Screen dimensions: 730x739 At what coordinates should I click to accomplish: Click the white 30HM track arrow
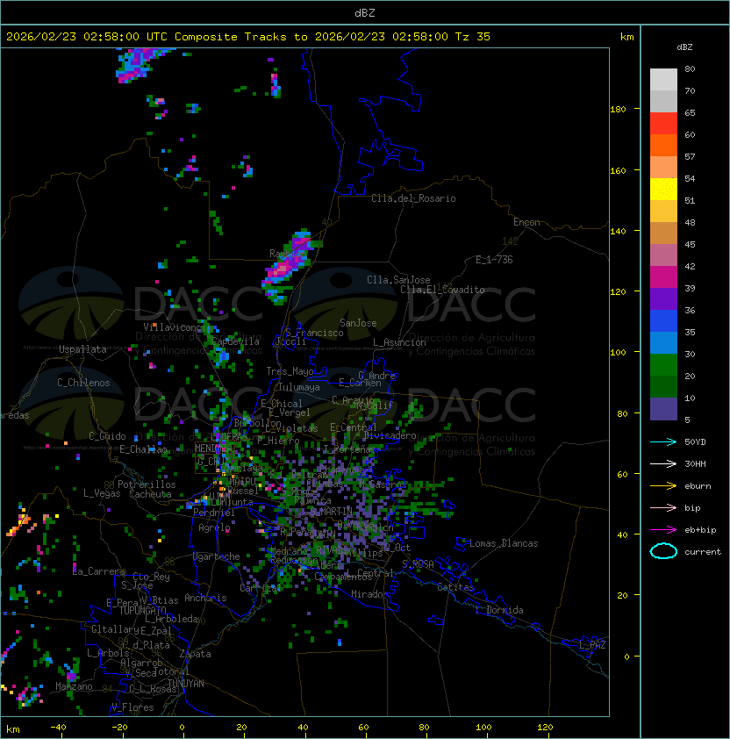[x=663, y=464]
